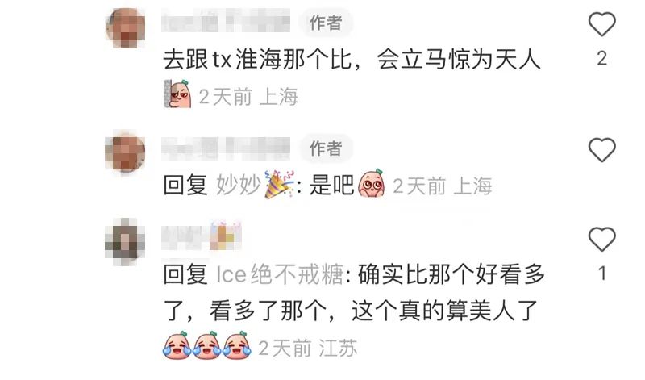Tap the party popper emoji beside 妙妙

[x=279, y=184]
